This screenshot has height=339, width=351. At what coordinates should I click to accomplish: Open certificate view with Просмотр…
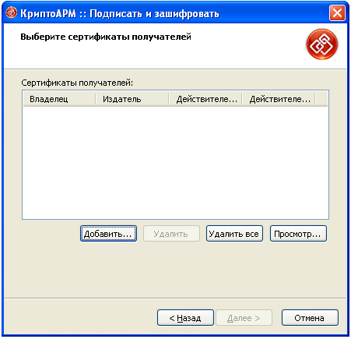[x=298, y=234]
